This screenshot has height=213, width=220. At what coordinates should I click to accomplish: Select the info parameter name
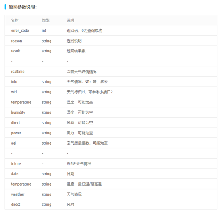pos(14,82)
